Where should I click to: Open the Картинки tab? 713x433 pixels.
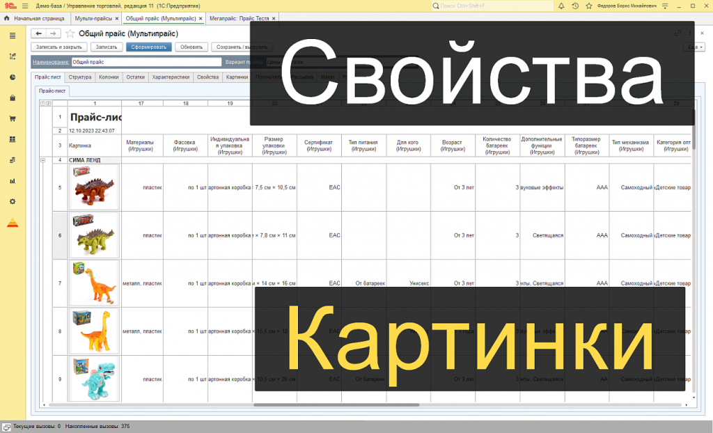(237, 77)
